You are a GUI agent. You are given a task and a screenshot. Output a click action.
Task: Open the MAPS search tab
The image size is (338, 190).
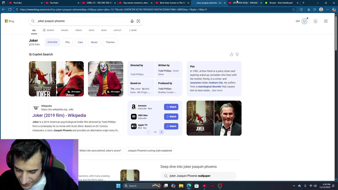[x=91, y=30]
